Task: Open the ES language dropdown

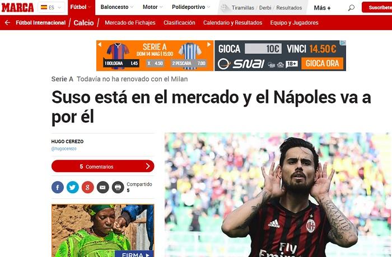Action: point(52,7)
